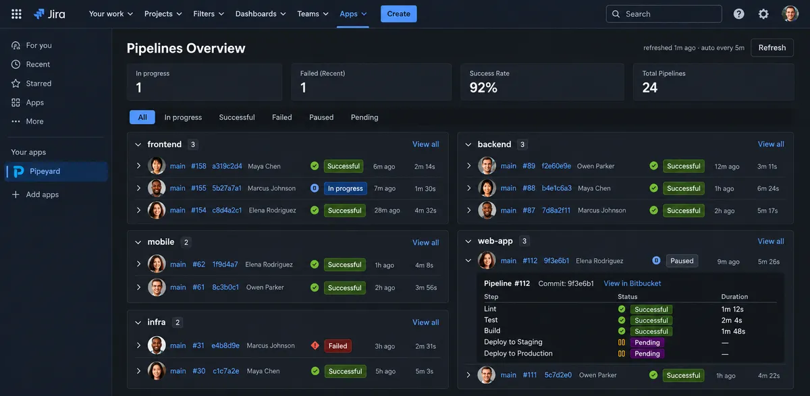The width and height of the screenshot is (810, 396).
Task: Collapse the frontend group
Action: click(138, 144)
